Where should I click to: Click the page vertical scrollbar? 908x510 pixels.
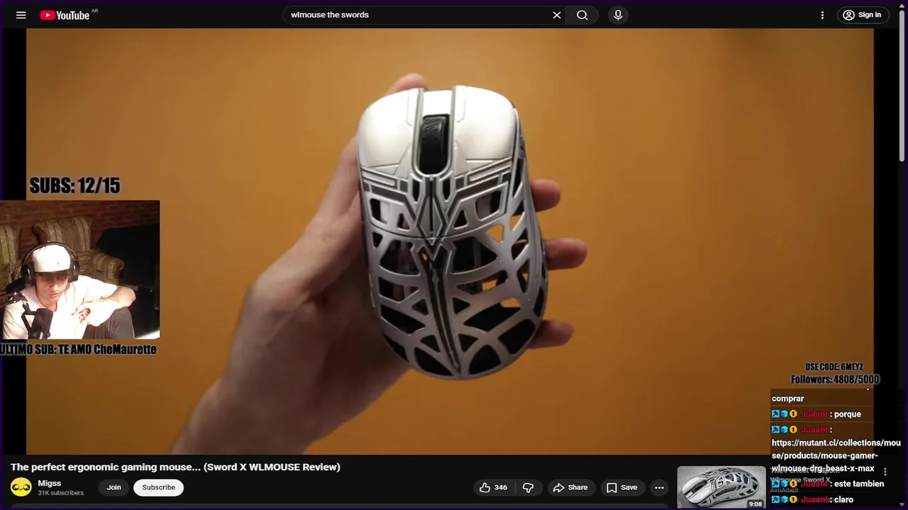click(x=903, y=85)
